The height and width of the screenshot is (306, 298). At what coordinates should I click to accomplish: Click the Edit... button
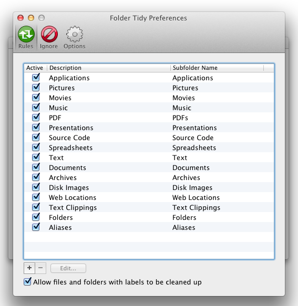point(68,268)
